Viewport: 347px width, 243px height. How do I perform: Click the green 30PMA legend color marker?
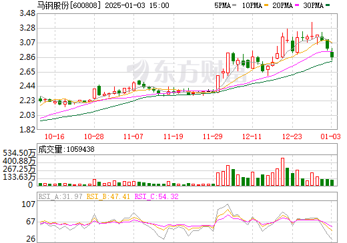[x=328, y=5]
